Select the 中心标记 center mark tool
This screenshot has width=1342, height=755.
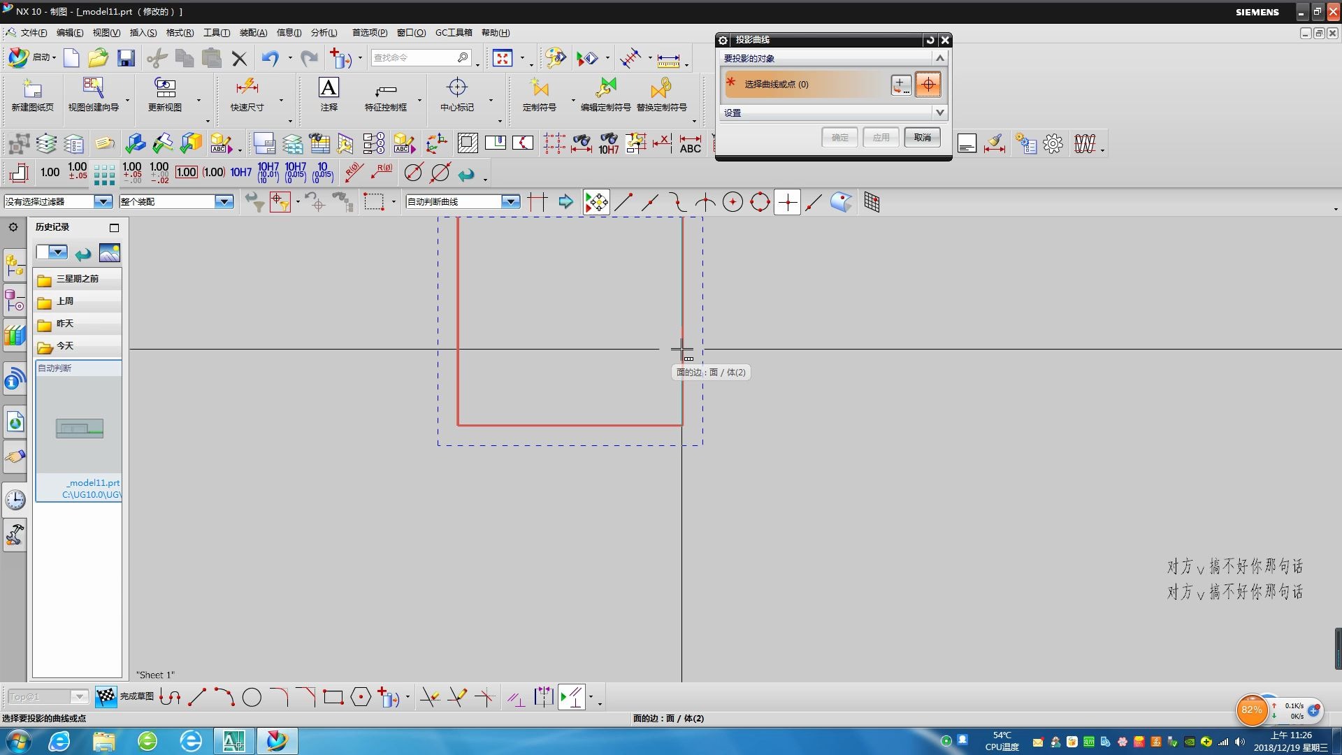[x=457, y=94]
